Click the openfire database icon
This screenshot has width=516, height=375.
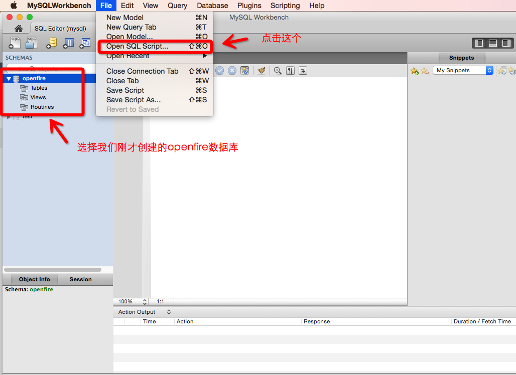16,79
